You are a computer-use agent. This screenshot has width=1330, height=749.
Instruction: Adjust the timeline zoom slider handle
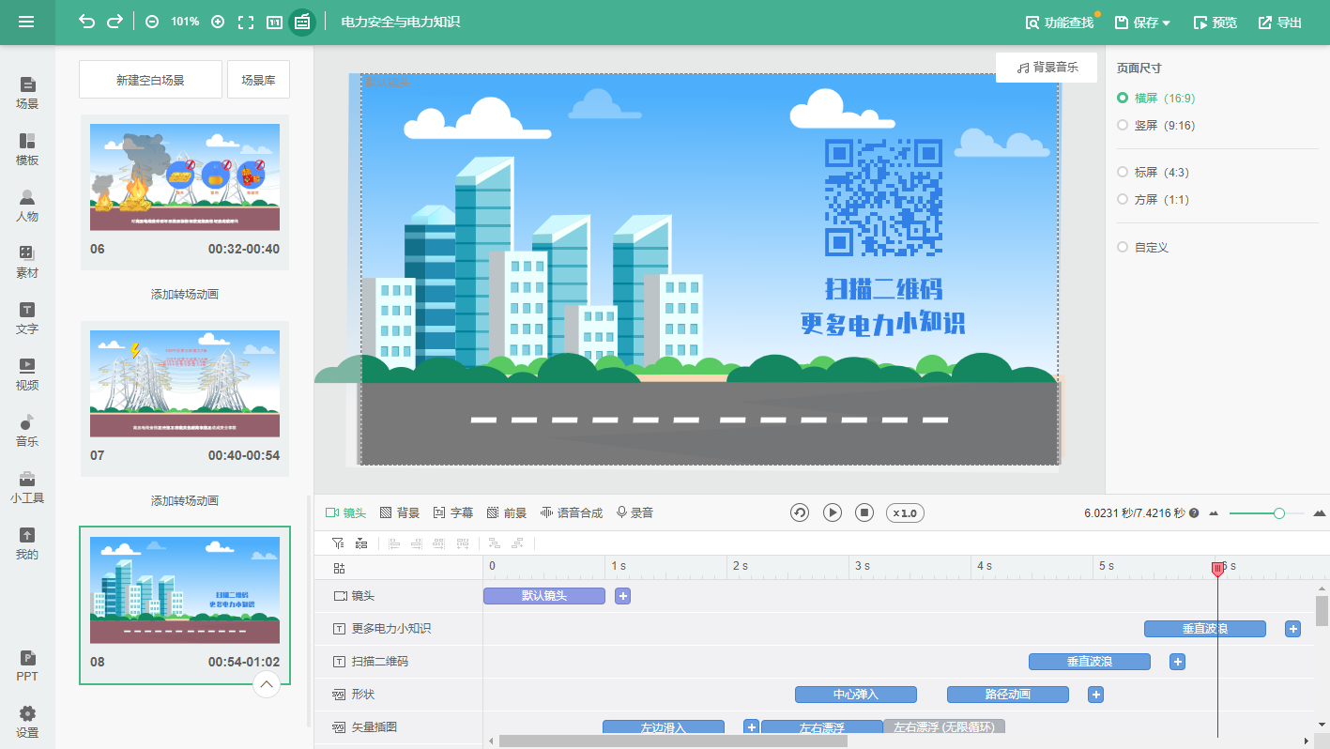(1279, 513)
